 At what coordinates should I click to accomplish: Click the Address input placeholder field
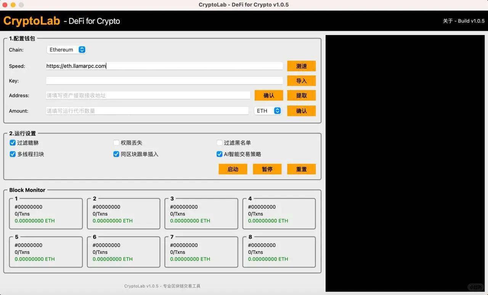coord(147,95)
